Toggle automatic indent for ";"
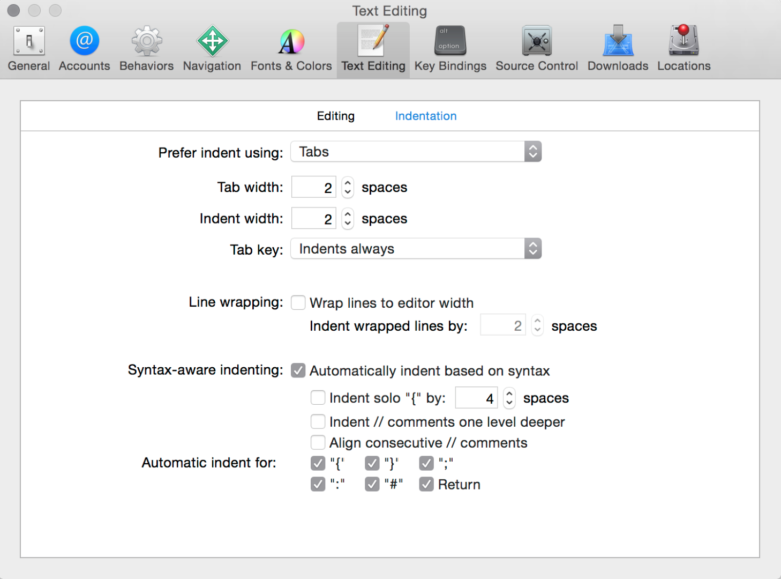This screenshot has width=781, height=579. [x=426, y=463]
